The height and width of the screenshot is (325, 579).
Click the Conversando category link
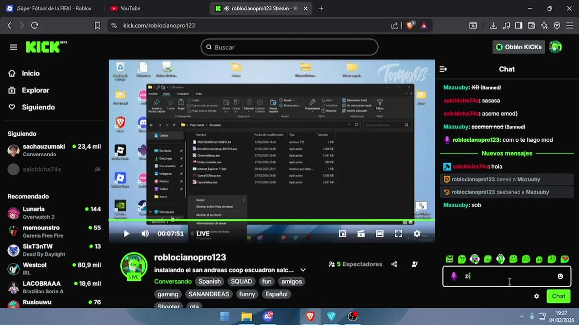coord(173,281)
